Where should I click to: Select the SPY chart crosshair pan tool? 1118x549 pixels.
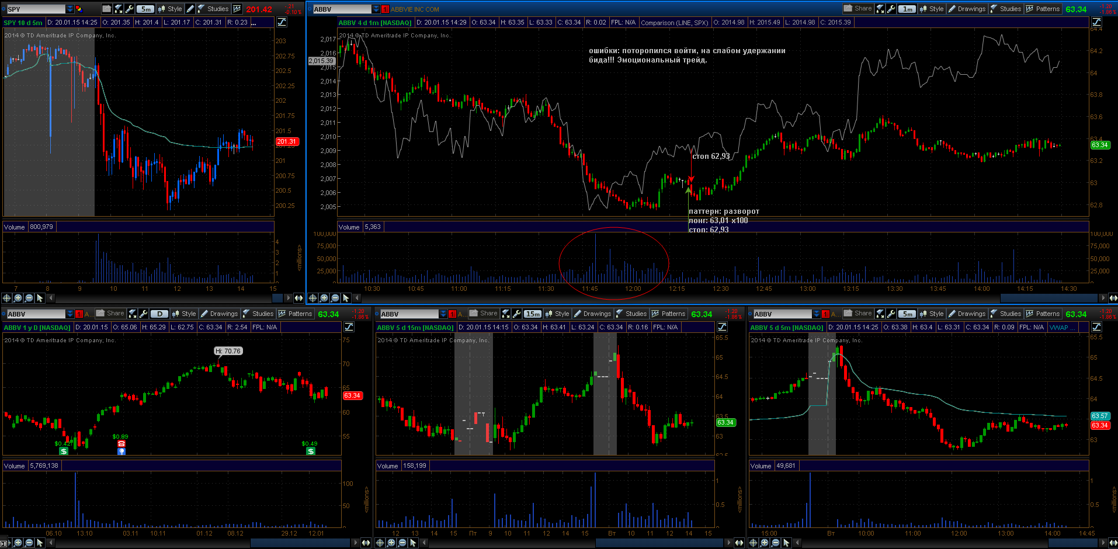point(7,298)
